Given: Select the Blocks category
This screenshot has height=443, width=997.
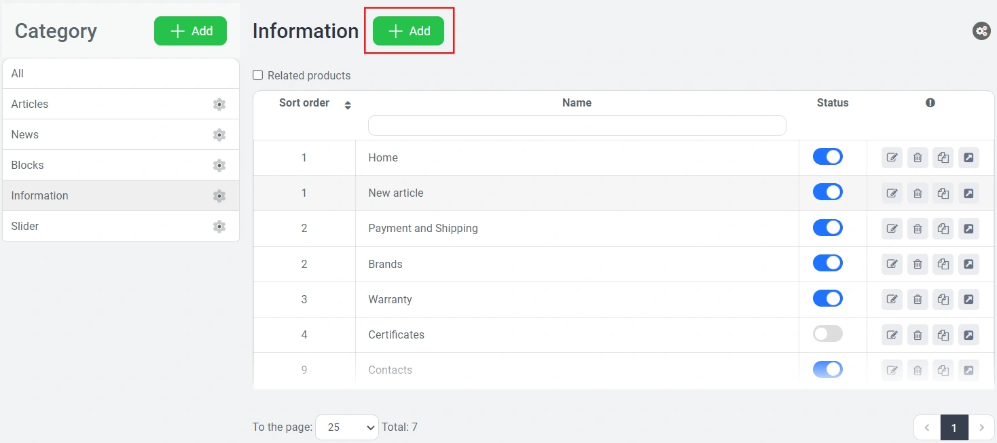Looking at the screenshot, I should pos(27,165).
